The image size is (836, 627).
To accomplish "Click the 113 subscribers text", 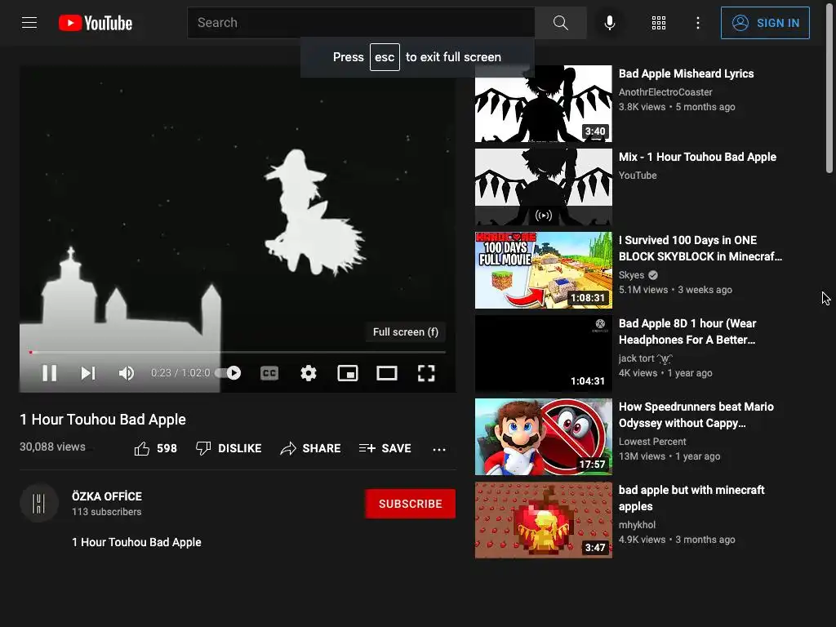I will point(107,512).
